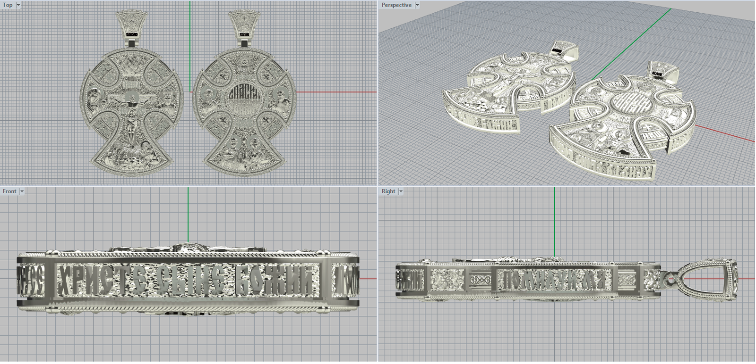Expand the Right viewport dropdown arrow

click(401, 191)
